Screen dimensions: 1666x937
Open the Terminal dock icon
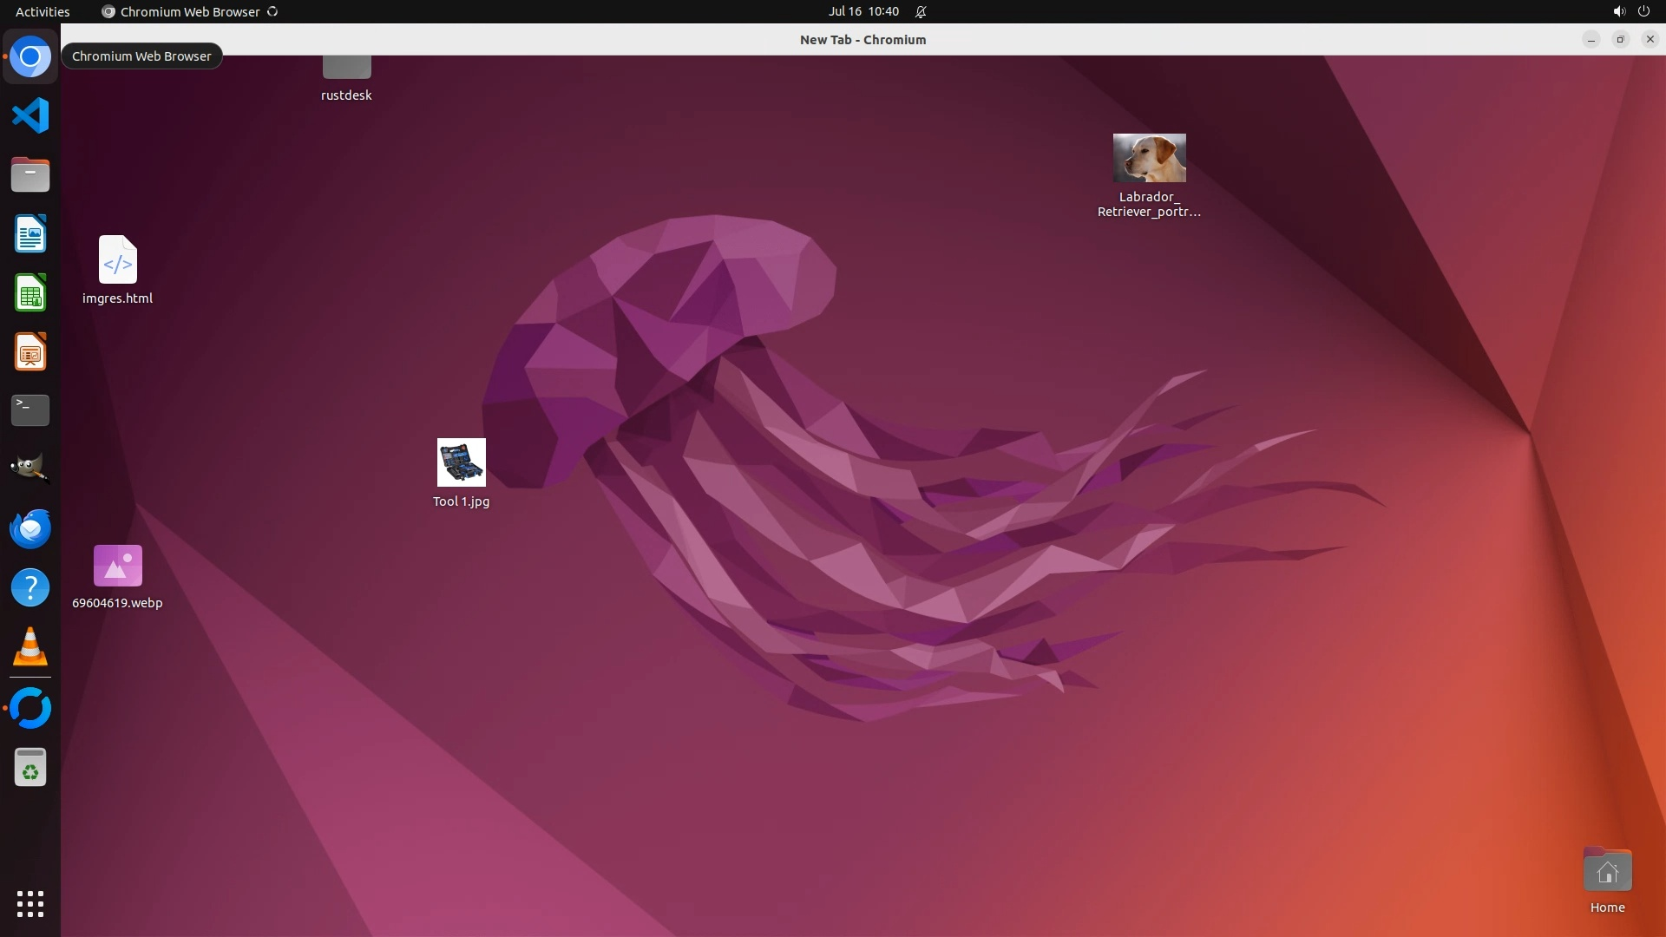point(30,410)
